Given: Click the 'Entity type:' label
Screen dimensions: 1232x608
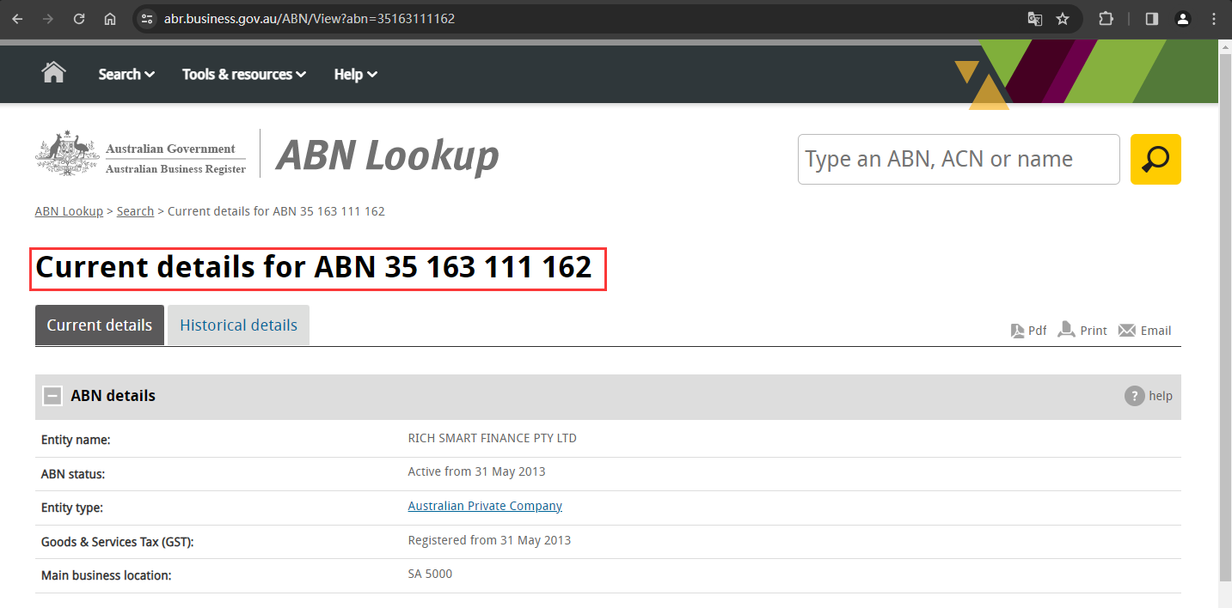Looking at the screenshot, I should (x=72, y=508).
